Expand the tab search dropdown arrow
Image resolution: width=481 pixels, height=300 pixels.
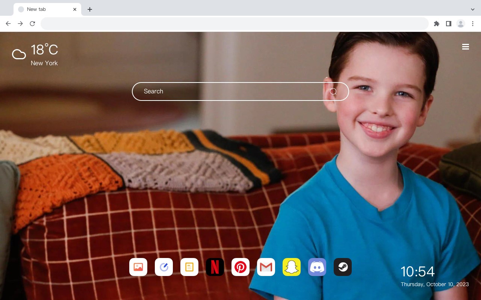[x=473, y=9]
